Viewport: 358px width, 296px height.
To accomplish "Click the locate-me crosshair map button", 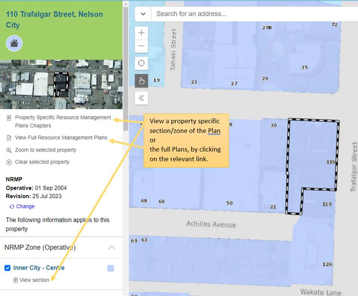I will click(x=141, y=63).
